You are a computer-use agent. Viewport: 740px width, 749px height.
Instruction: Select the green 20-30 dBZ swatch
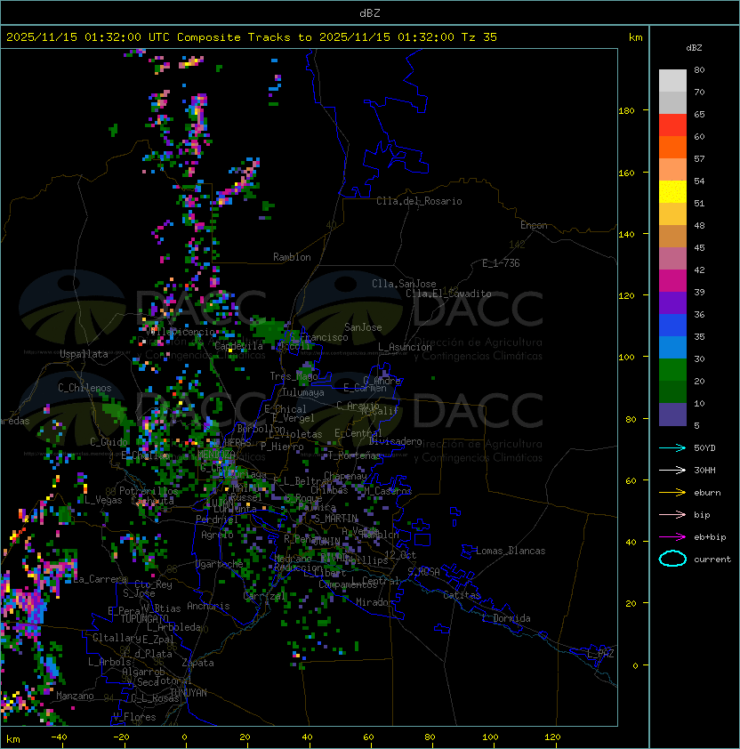pyautogui.click(x=672, y=370)
